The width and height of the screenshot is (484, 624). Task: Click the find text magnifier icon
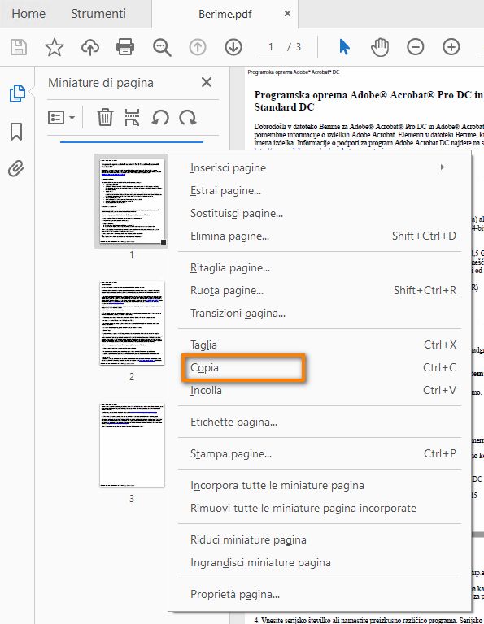162,47
